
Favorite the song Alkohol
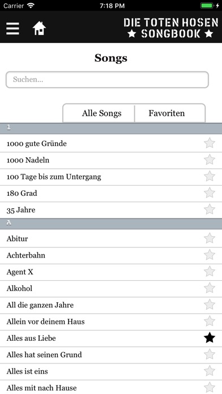tap(210, 288)
